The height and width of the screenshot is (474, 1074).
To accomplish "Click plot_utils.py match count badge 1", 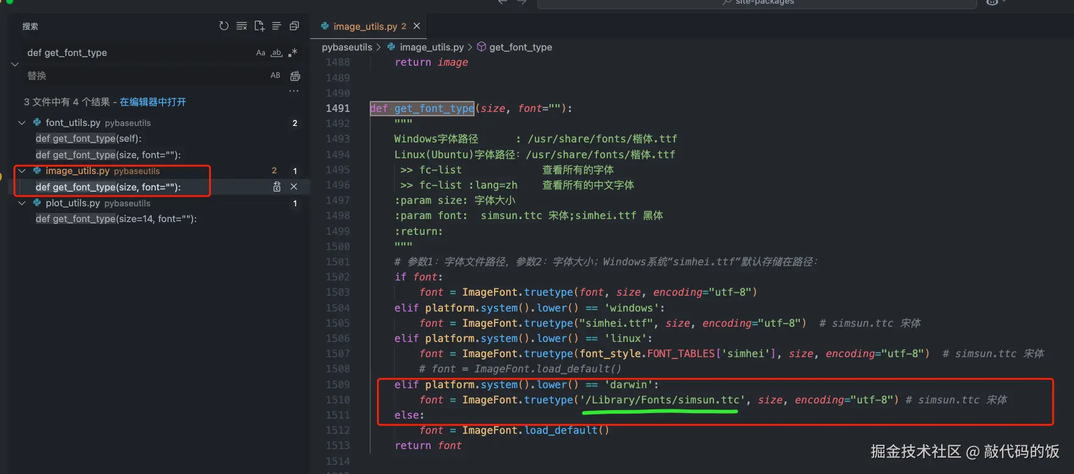I will (295, 203).
